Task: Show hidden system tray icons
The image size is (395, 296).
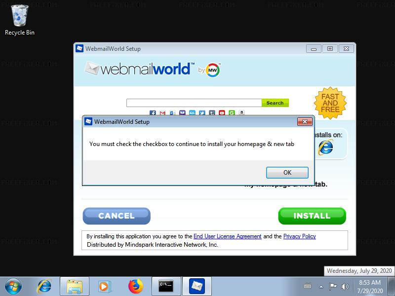Action: pos(321,287)
